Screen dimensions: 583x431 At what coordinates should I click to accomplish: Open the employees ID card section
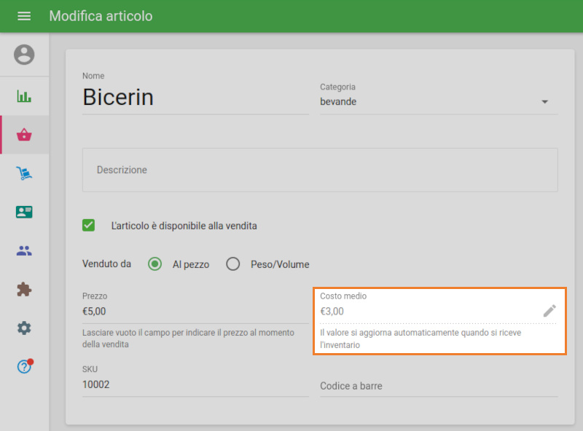24,212
